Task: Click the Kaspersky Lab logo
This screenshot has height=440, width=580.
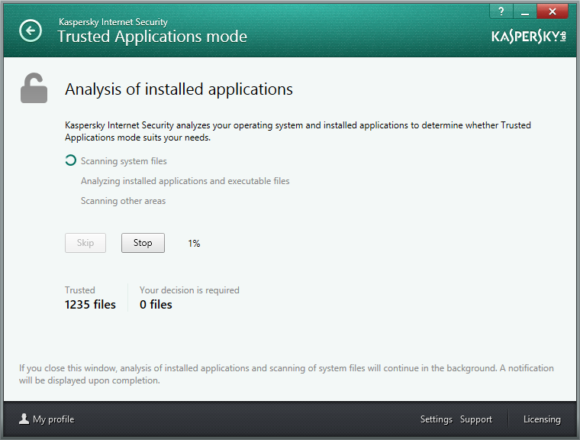Action: coord(529,37)
